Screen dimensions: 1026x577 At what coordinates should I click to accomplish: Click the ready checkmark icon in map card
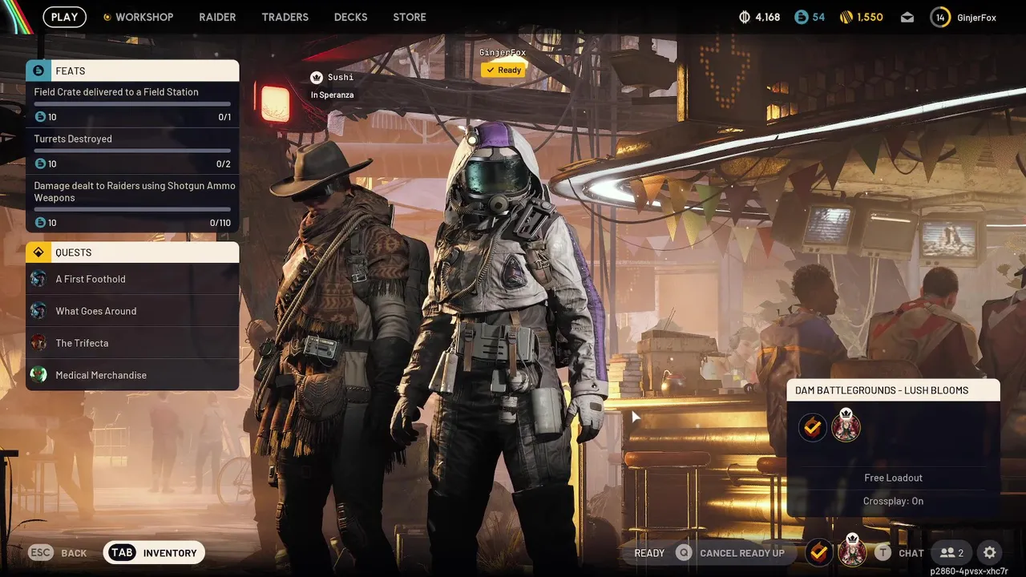pos(813,428)
